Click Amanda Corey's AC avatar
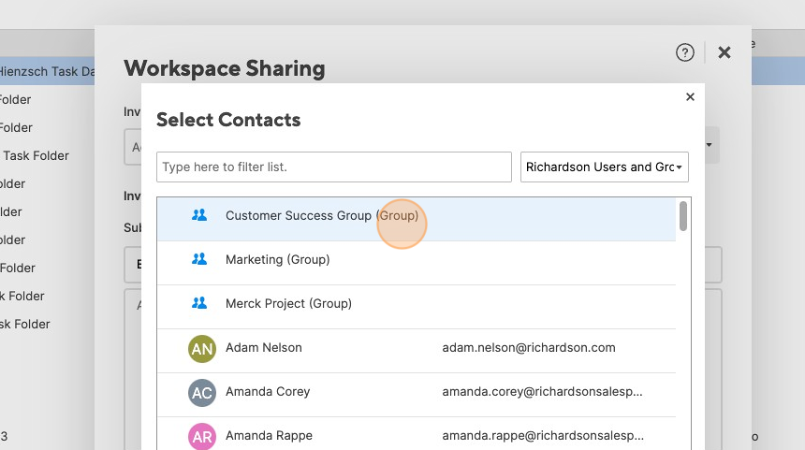Screen dimensions: 805x450 point(202,393)
